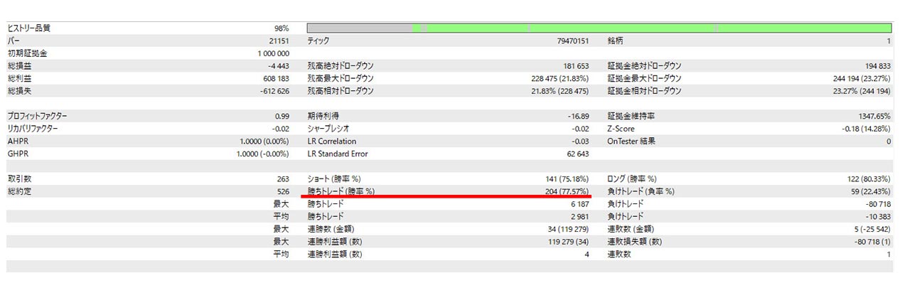The width and height of the screenshot is (900, 293).
Task: Click the リカバリファクター label
Action: (33, 129)
